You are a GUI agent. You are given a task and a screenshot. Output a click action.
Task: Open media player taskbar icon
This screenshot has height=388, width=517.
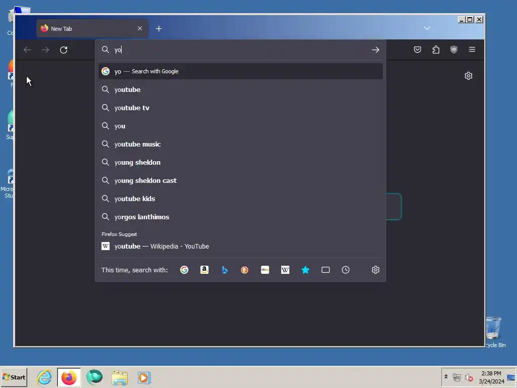click(144, 377)
